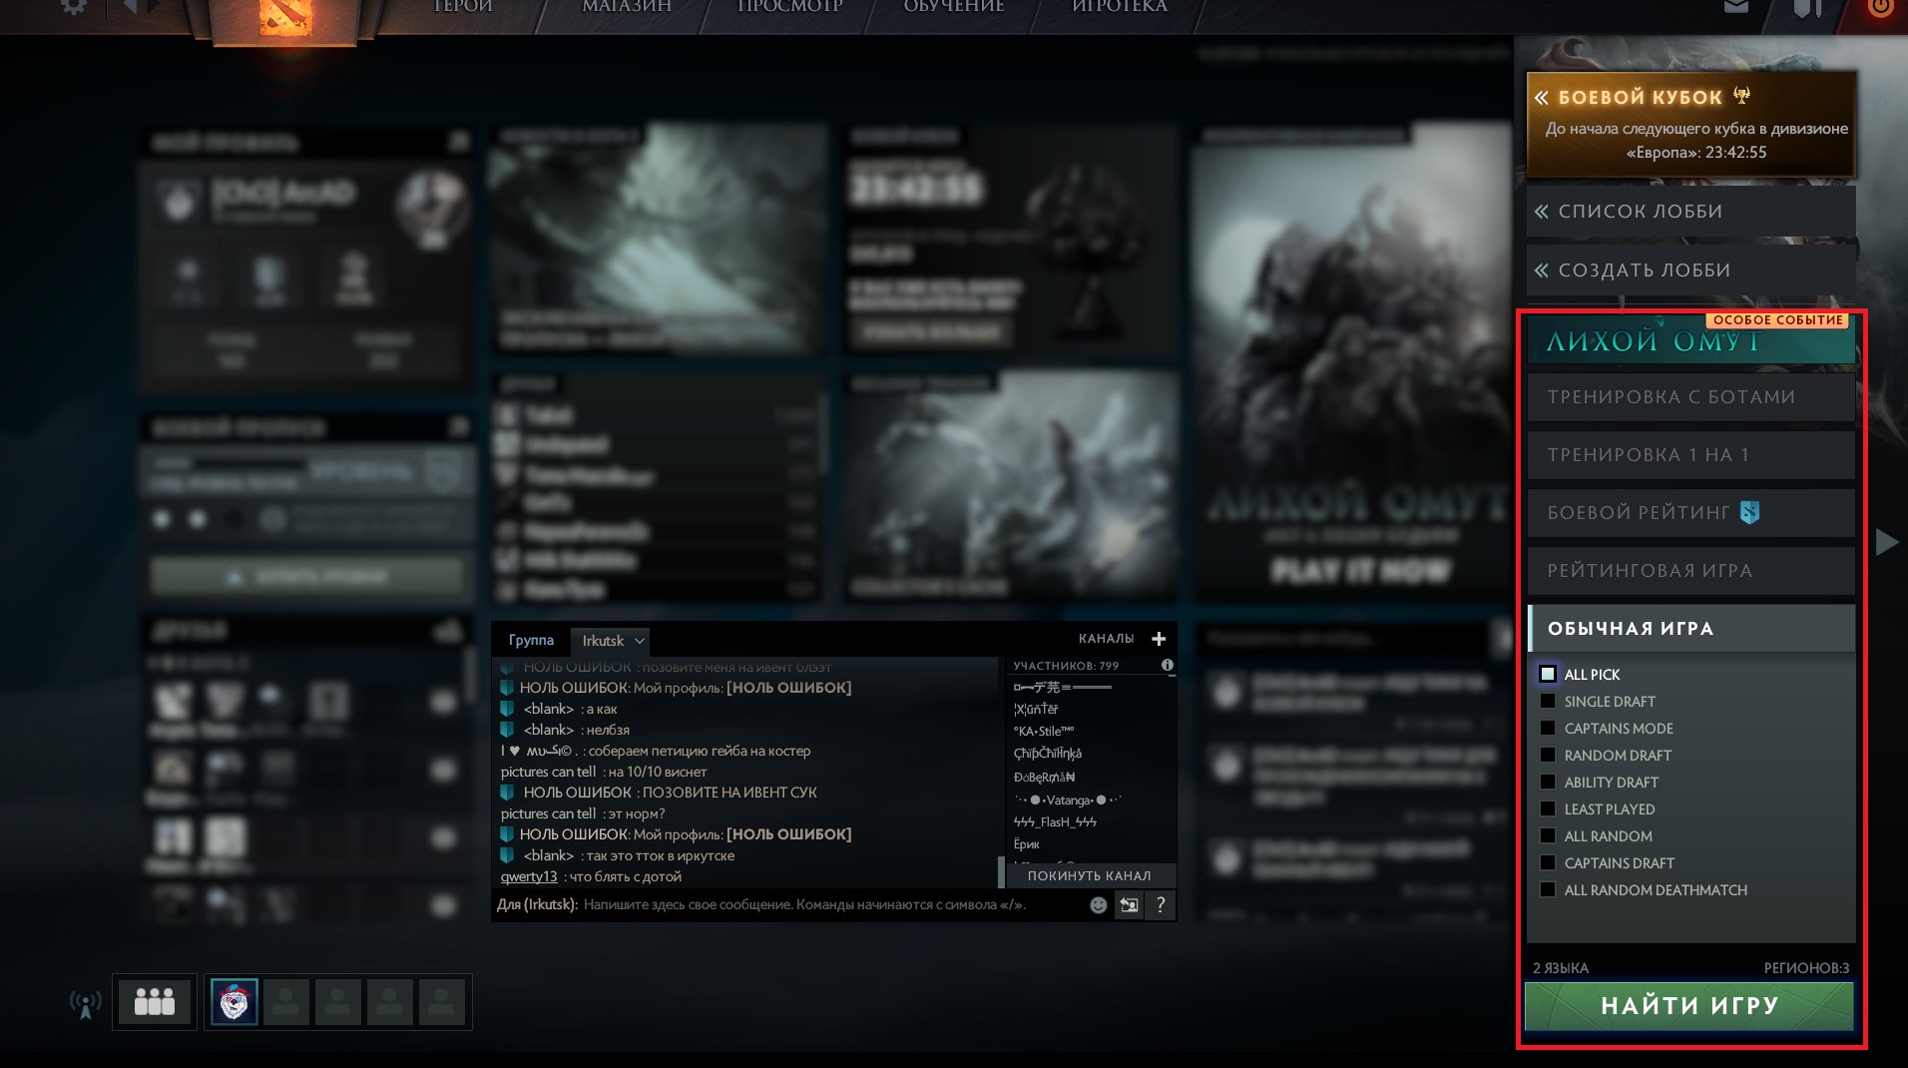Open the ИГРОТЕКА tab
1908x1068 pixels.
1119,7
